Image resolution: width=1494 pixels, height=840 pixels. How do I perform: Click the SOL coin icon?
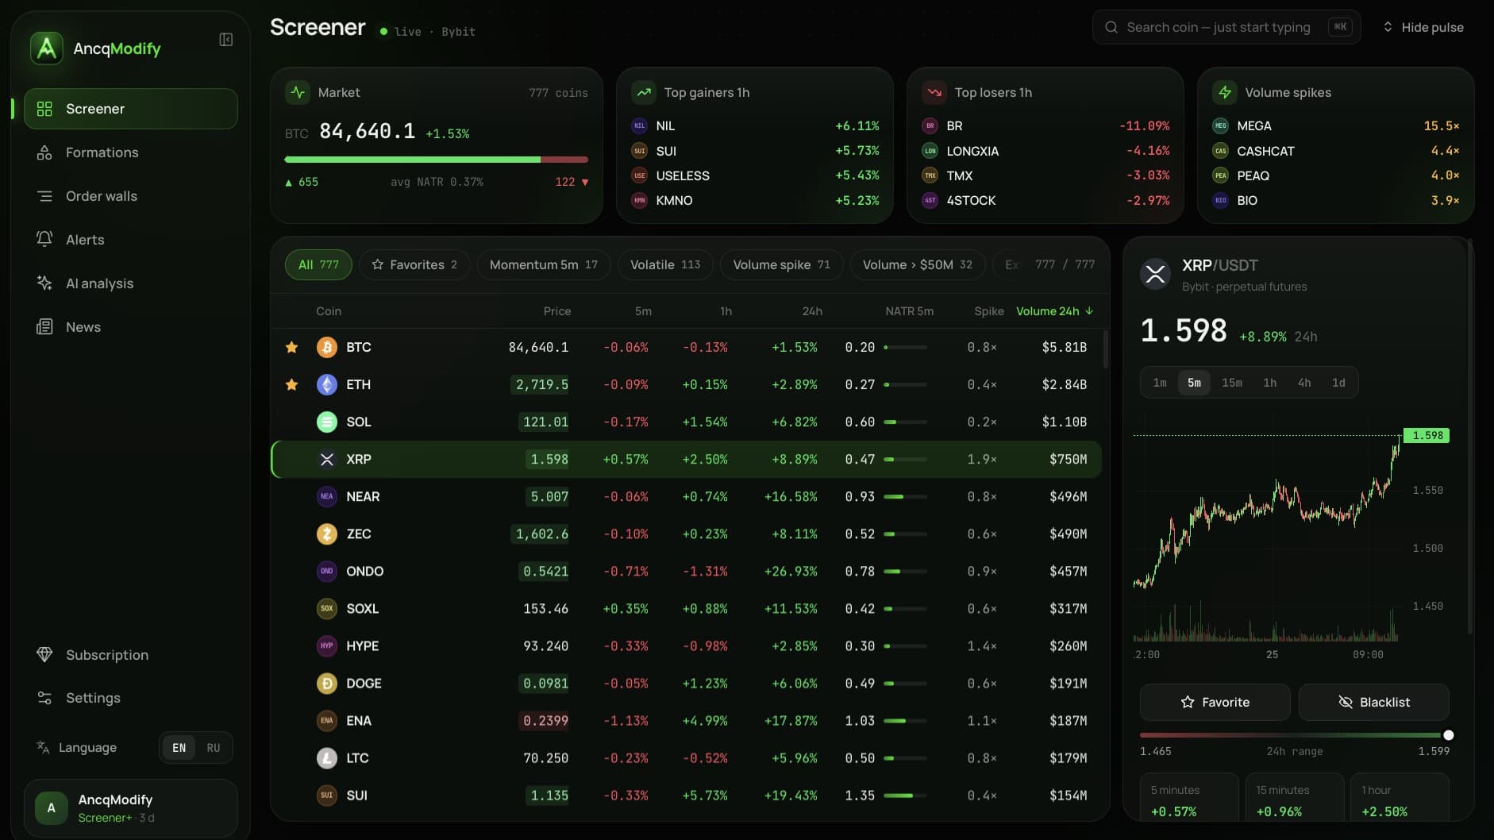pyautogui.click(x=327, y=422)
